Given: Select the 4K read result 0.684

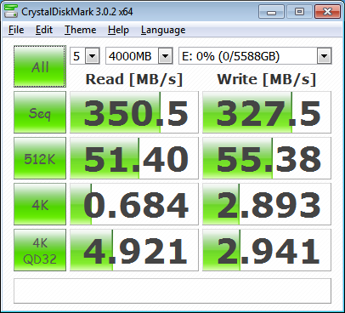Looking at the screenshot, I should [134, 204].
